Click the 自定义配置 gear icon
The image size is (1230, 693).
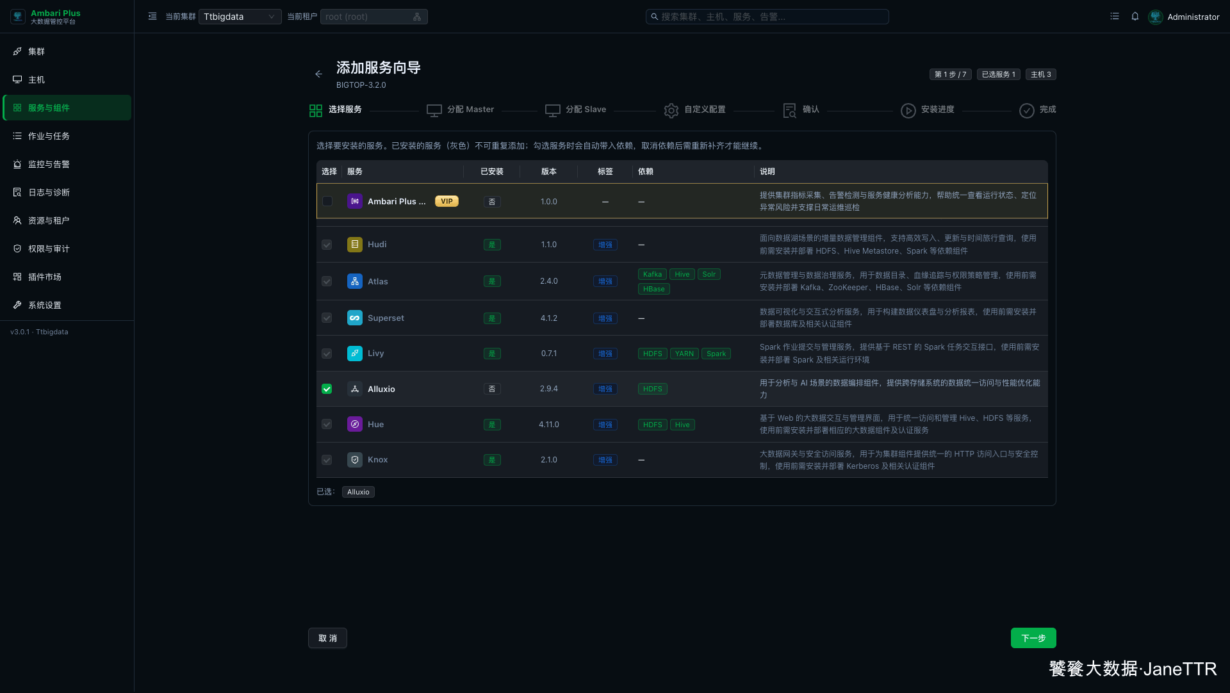[x=671, y=111]
